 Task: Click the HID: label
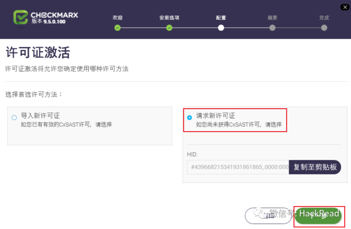(x=192, y=154)
